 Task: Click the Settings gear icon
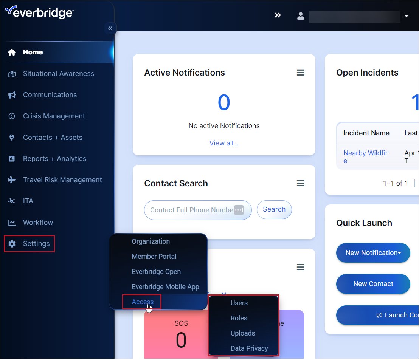pyautogui.click(x=12, y=244)
